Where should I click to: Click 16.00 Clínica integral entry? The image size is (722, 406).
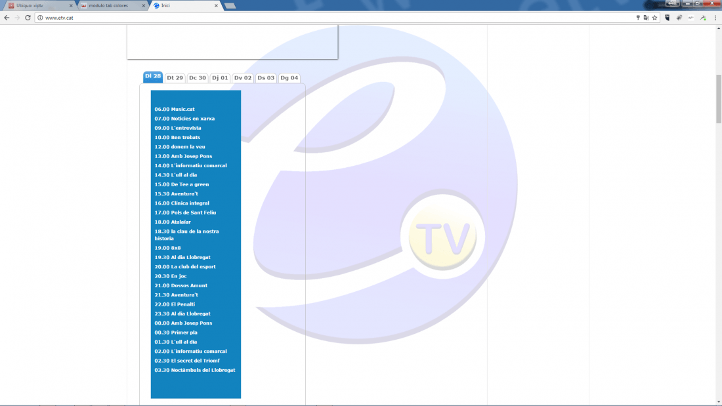(x=182, y=203)
